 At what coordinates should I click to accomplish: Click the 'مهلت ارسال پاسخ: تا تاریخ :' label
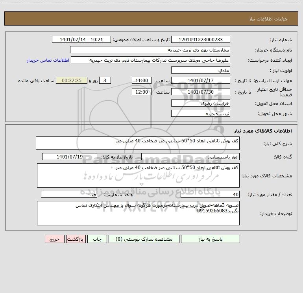(x=264, y=81)
